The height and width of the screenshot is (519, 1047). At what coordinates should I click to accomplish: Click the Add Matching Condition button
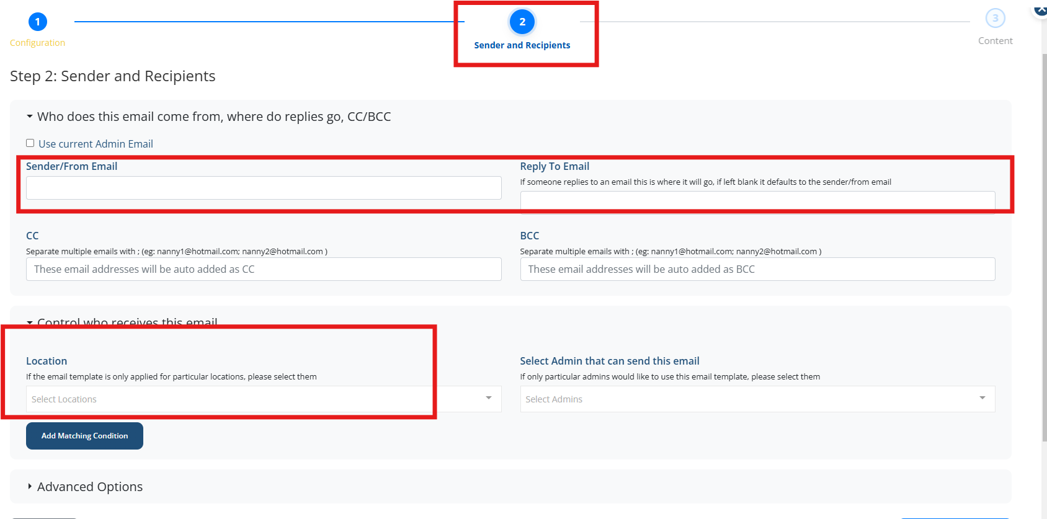84,436
